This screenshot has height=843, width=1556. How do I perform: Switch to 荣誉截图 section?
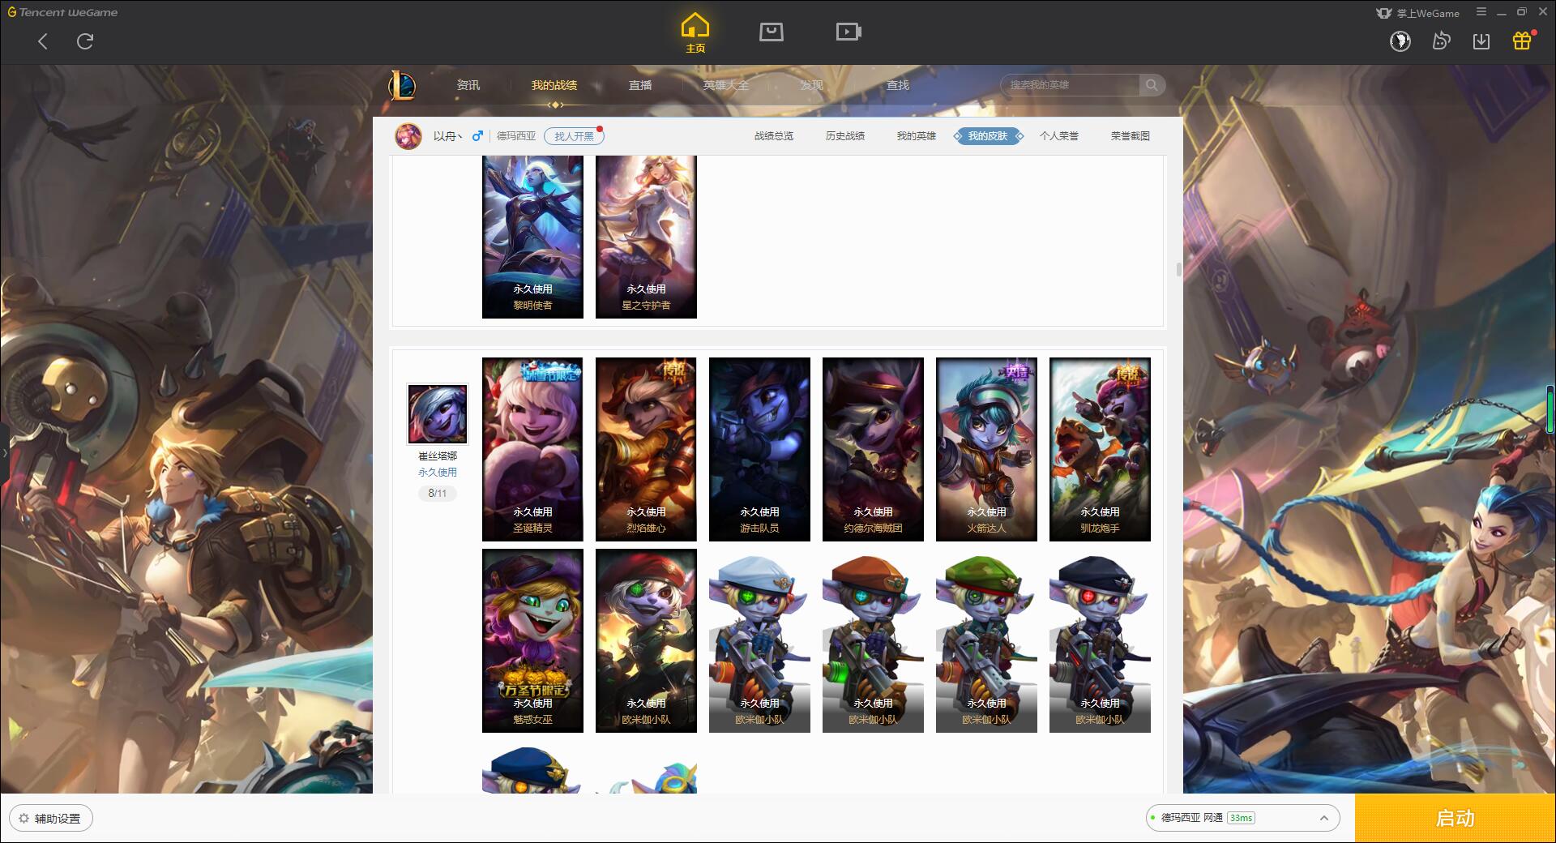coord(1131,136)
